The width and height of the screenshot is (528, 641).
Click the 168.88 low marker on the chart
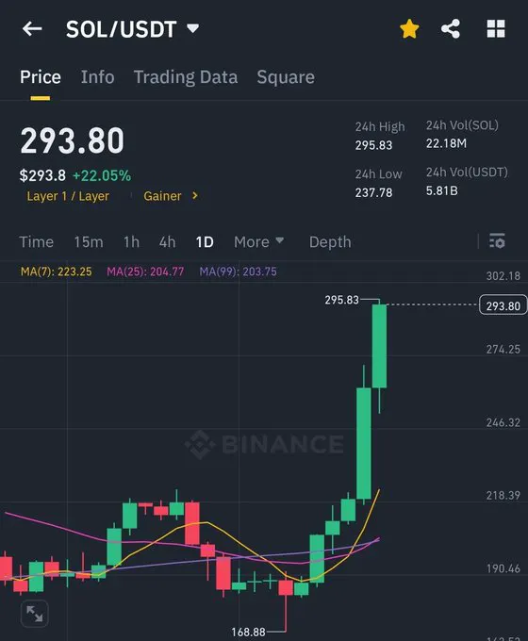(249, 633)
